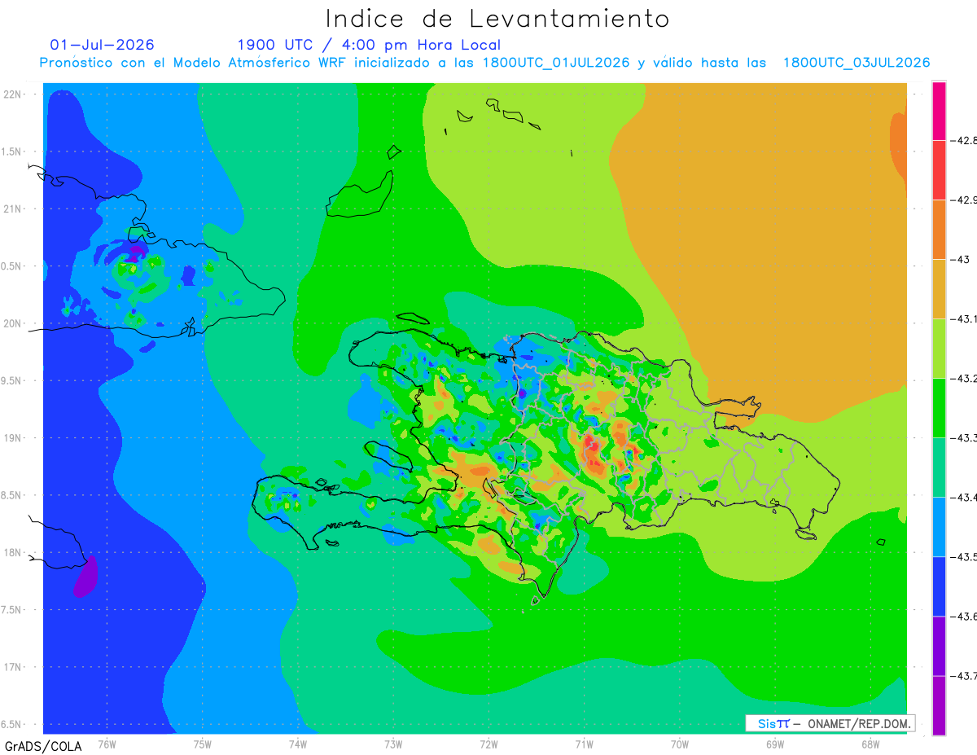Pick the red legend swatch below -42.8

(939, 169)
